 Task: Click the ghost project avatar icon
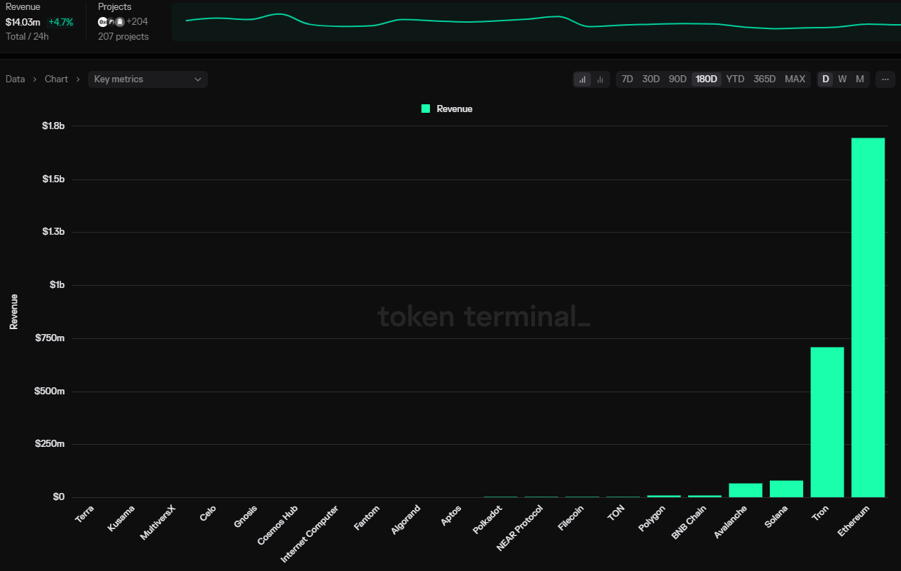[x=120, y=22]
